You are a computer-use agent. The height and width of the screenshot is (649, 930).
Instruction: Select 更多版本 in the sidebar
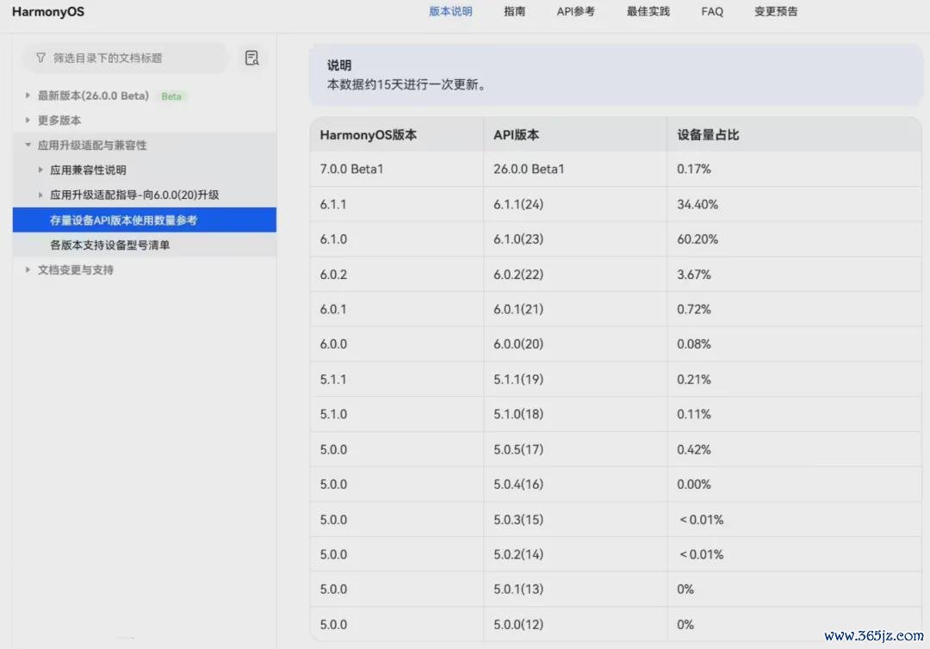point(59,121)
